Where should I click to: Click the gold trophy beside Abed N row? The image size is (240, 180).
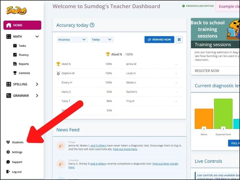[58, 64]
